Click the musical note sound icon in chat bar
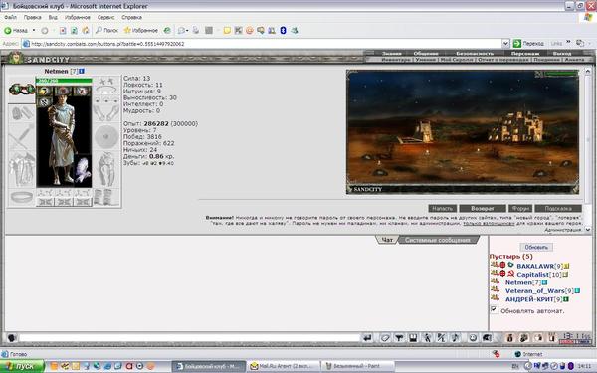 (x=456, y=337)
